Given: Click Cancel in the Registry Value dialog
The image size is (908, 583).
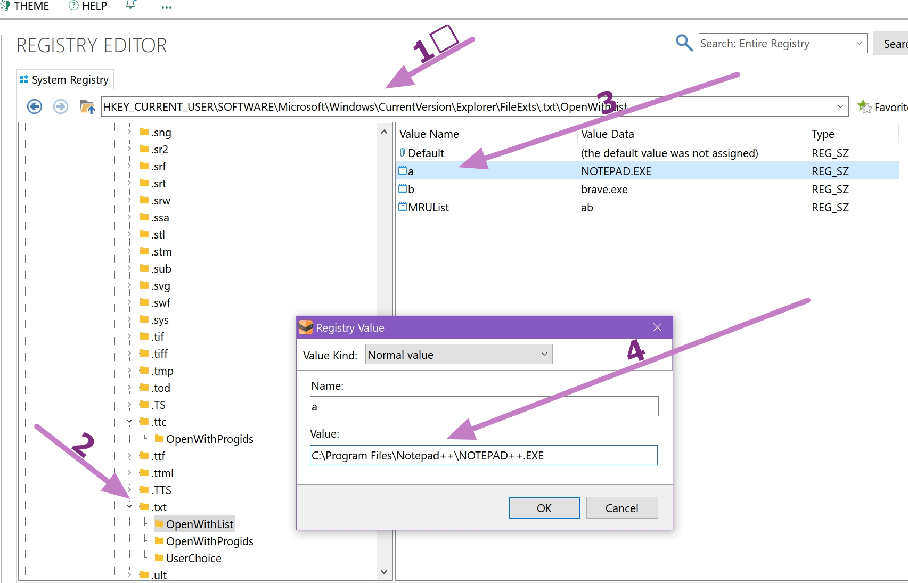Looking at the screenshot, I should (x=621, y=508).
